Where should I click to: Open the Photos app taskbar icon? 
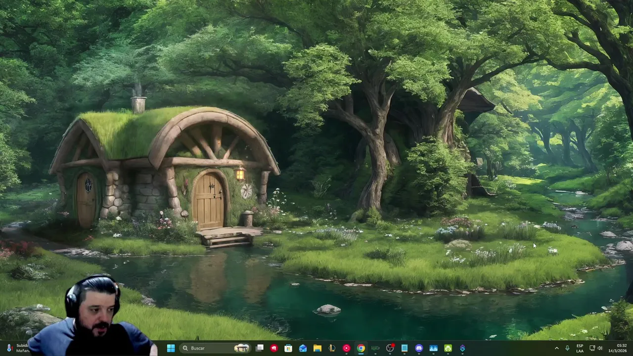[x=433, y=348]
